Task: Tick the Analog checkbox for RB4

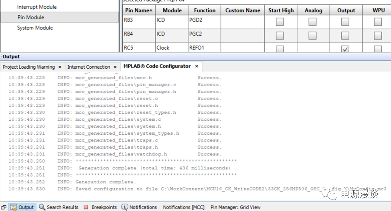Action: [x=312, y=36]
